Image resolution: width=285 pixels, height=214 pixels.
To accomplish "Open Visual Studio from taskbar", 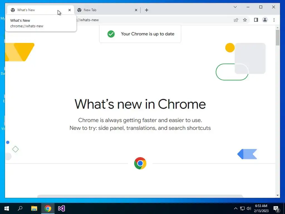I will pos(62,208).
